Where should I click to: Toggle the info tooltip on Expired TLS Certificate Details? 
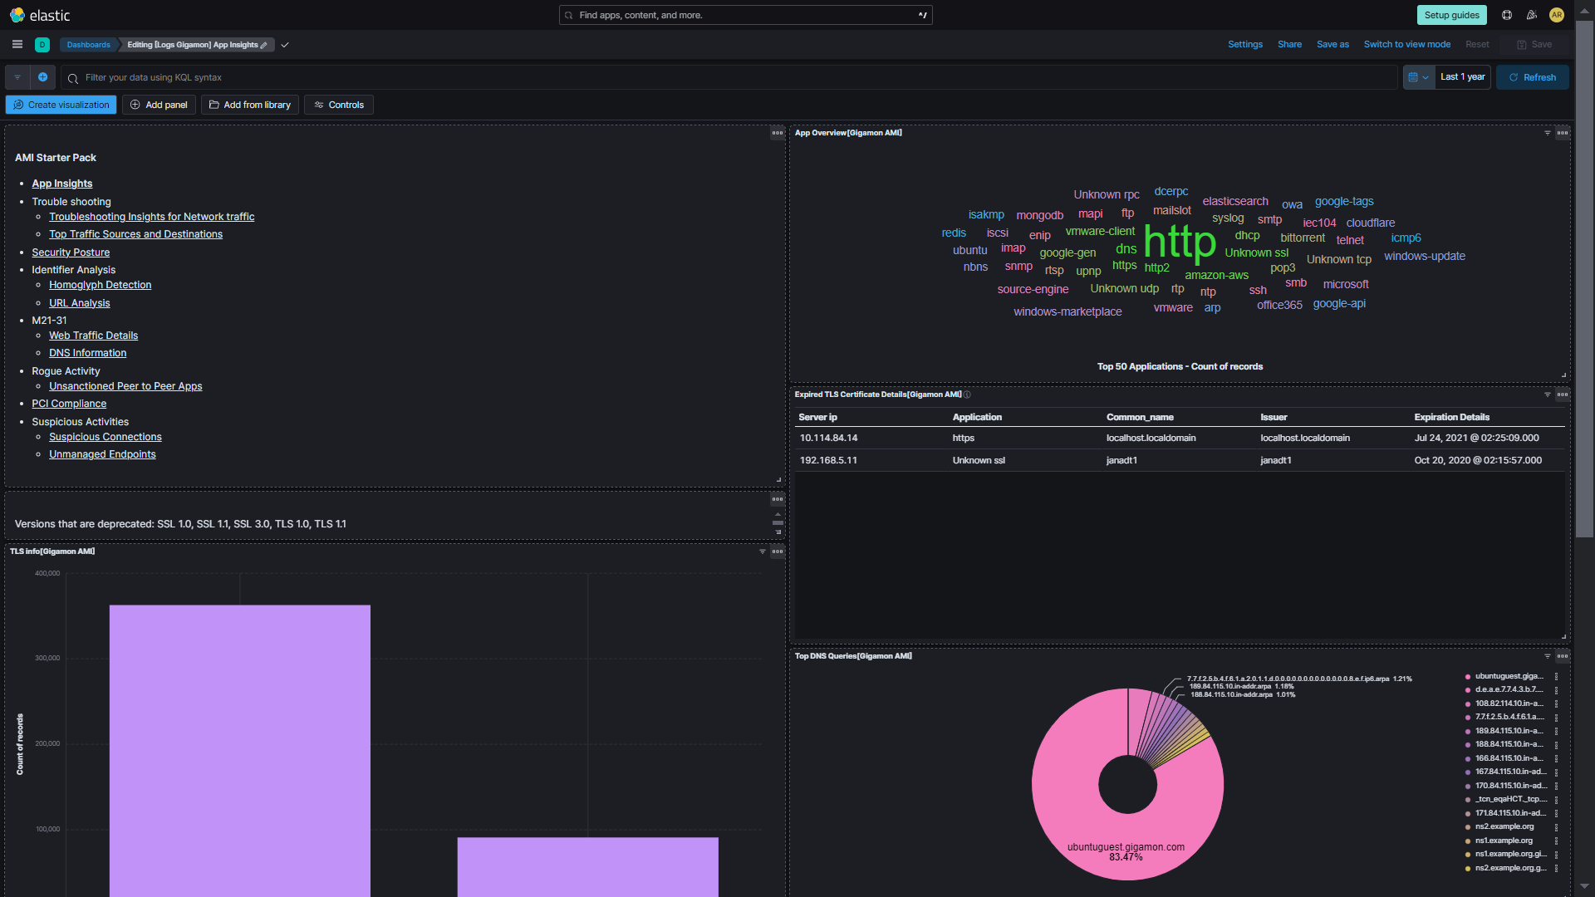click(966, 395)
